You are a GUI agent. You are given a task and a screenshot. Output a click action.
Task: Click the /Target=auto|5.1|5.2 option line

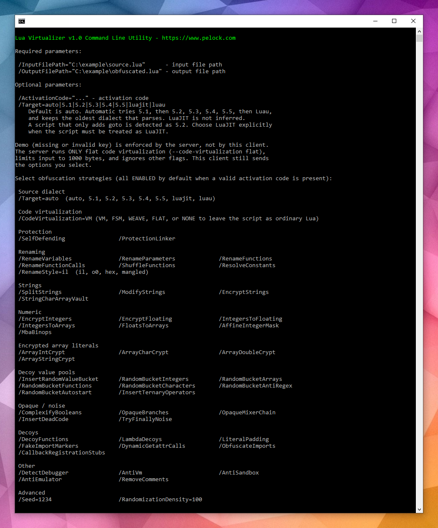(92, 105)
